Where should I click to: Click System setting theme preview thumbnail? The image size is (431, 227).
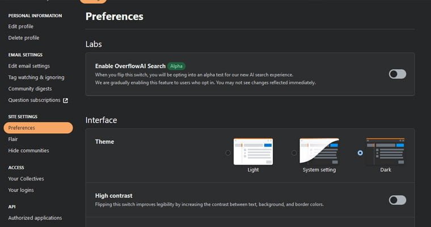click(319, 152)
